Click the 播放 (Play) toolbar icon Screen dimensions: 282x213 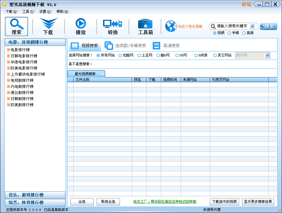[x=81, y=26]
